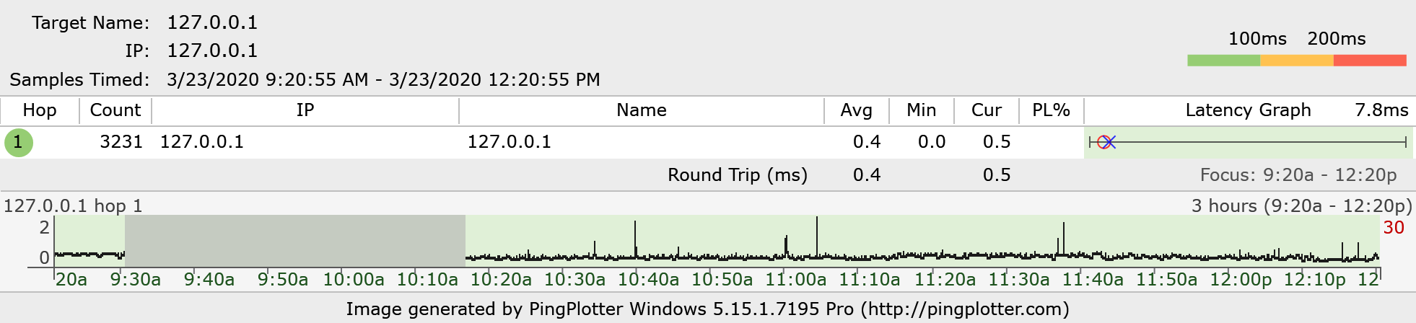The image size is (1416, 323).
Task: Click the gray no-data region in timeline
Action: pos(294,241)
